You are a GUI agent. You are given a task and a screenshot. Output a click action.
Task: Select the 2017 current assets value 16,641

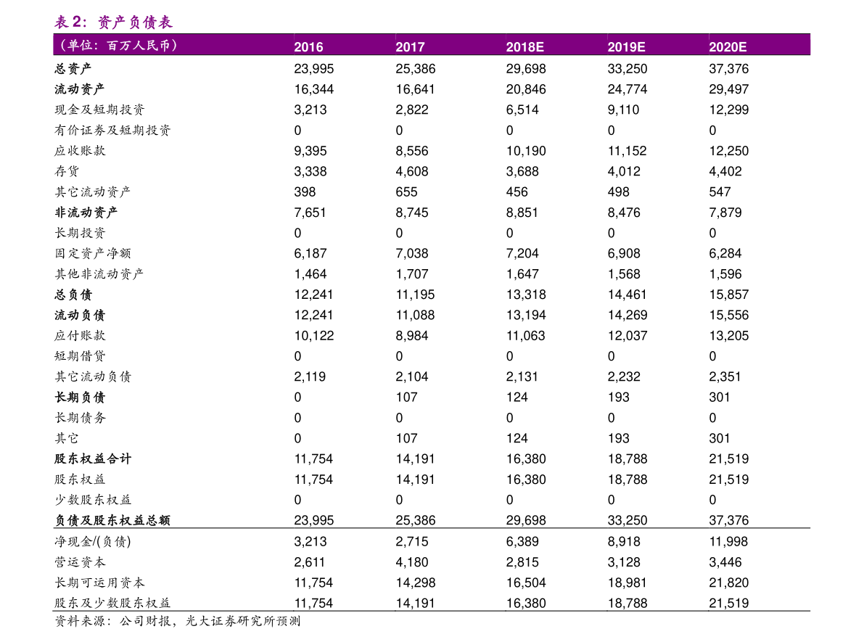[x=415, y=89]
